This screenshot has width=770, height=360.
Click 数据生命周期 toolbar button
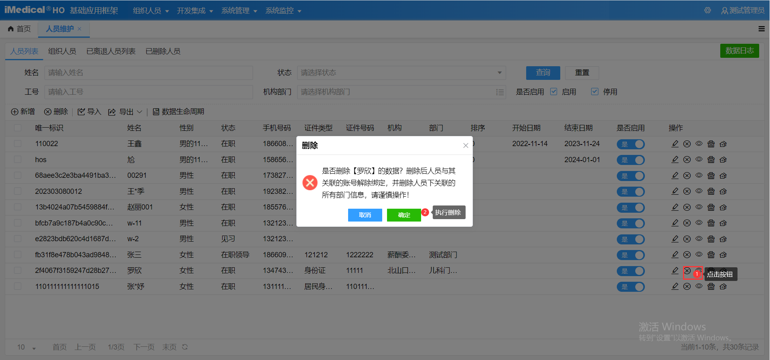click(x=178, y=112)
